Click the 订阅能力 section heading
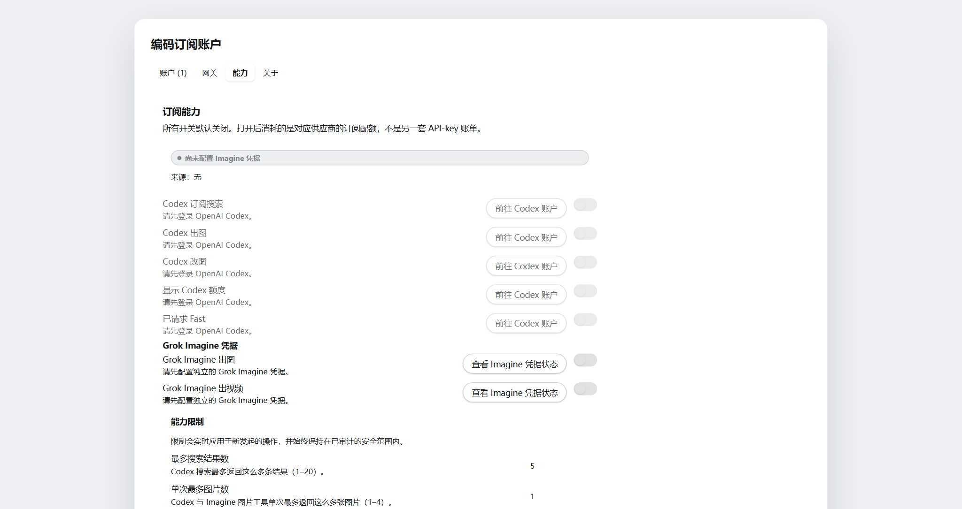962x509 pixels. (181, 112)
